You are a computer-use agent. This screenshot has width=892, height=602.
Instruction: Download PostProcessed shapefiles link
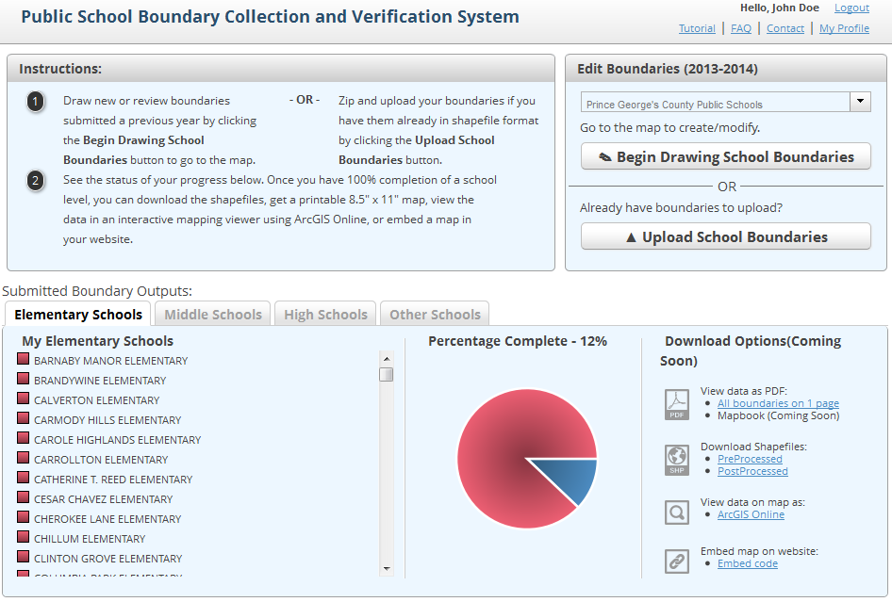752,471
